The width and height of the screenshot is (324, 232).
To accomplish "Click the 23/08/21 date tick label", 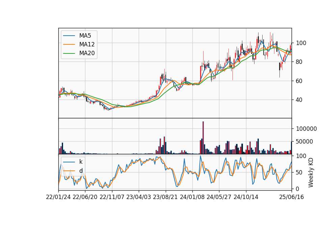I will point(165,197).
